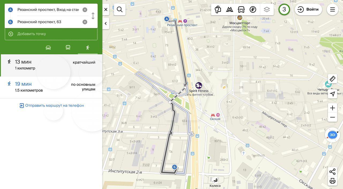Activate the ruler distance measuring tool
This screenshot has width=343, height=189.
pos(332,79)
